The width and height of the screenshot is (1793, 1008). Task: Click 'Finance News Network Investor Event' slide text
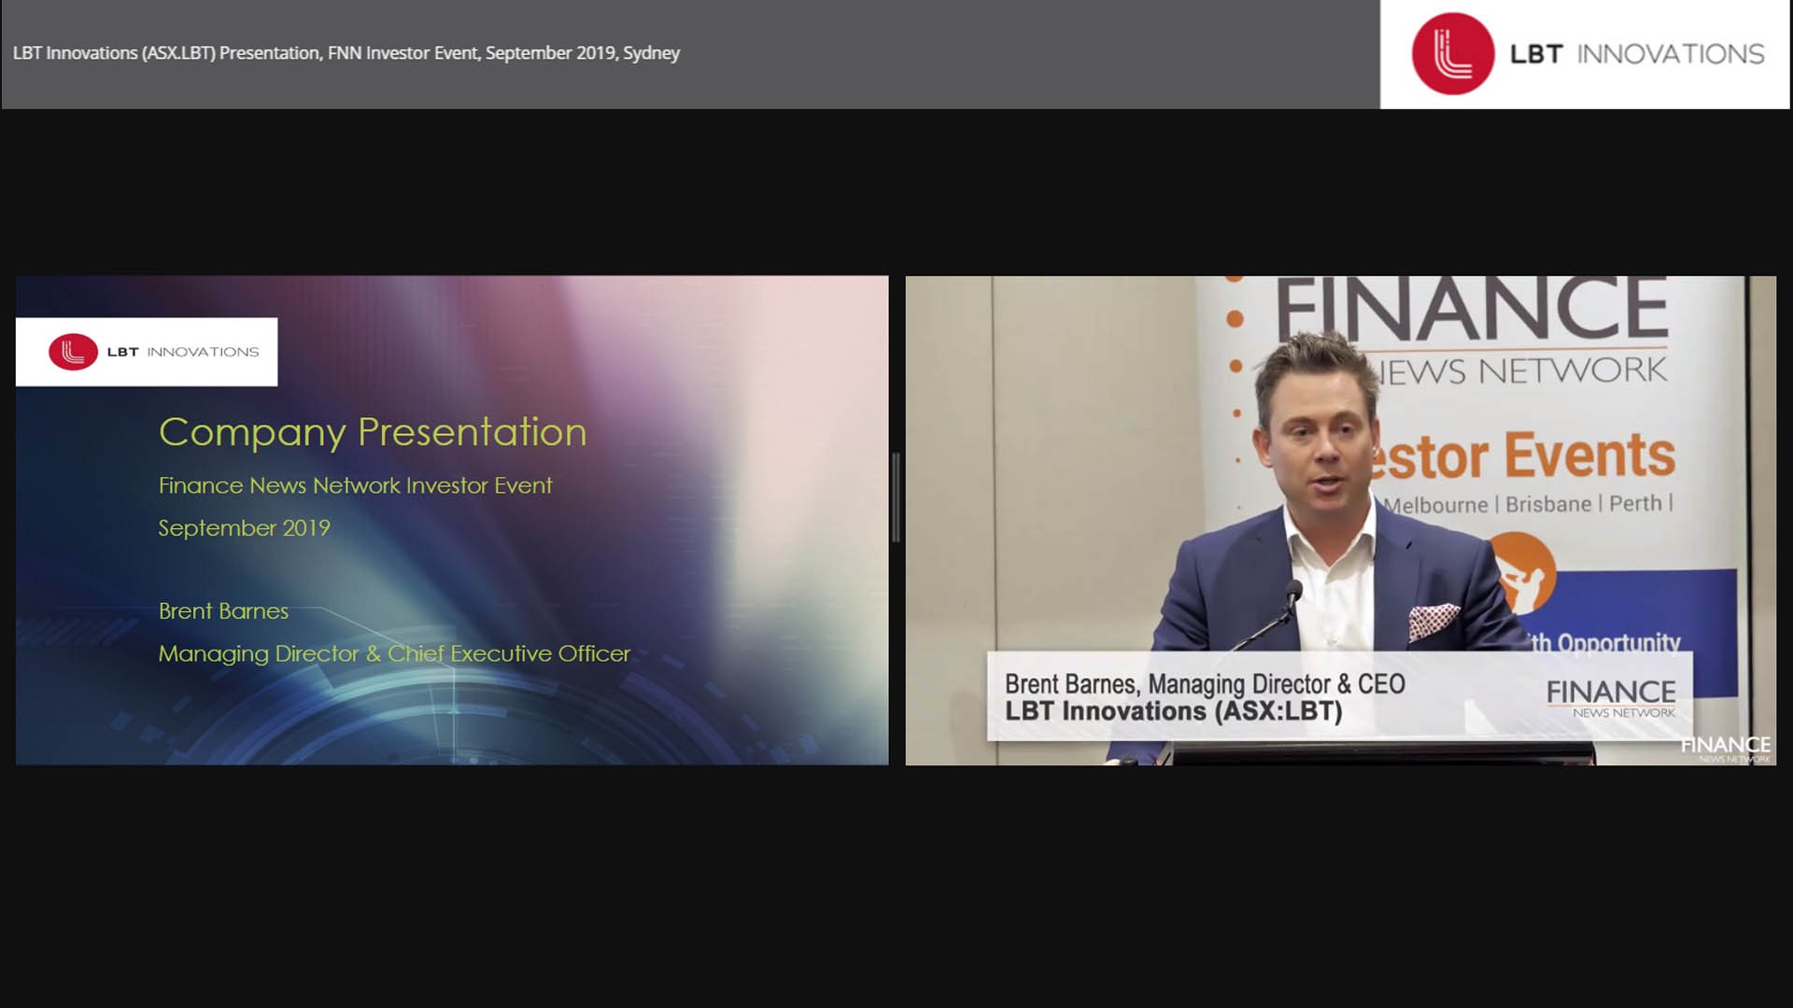[355, 485]
